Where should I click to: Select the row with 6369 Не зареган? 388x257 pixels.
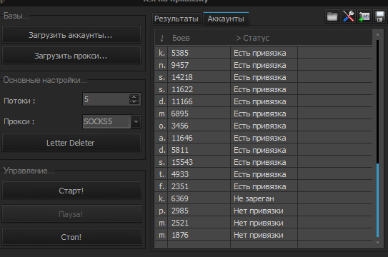coord(264,198)
